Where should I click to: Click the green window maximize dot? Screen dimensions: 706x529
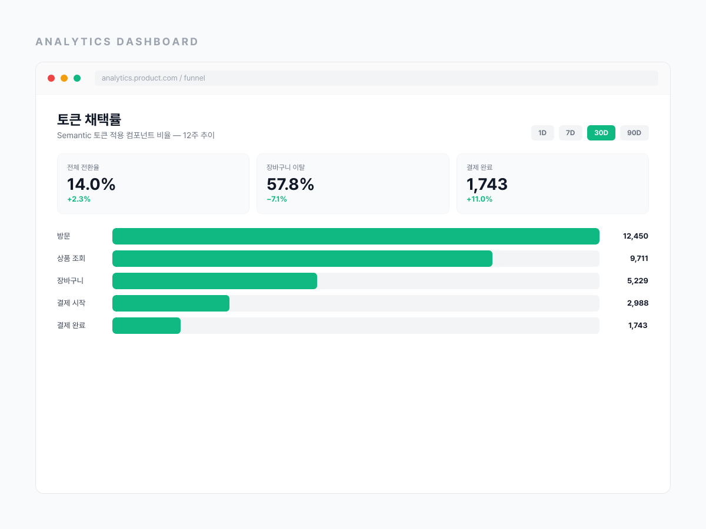[77, 78]
